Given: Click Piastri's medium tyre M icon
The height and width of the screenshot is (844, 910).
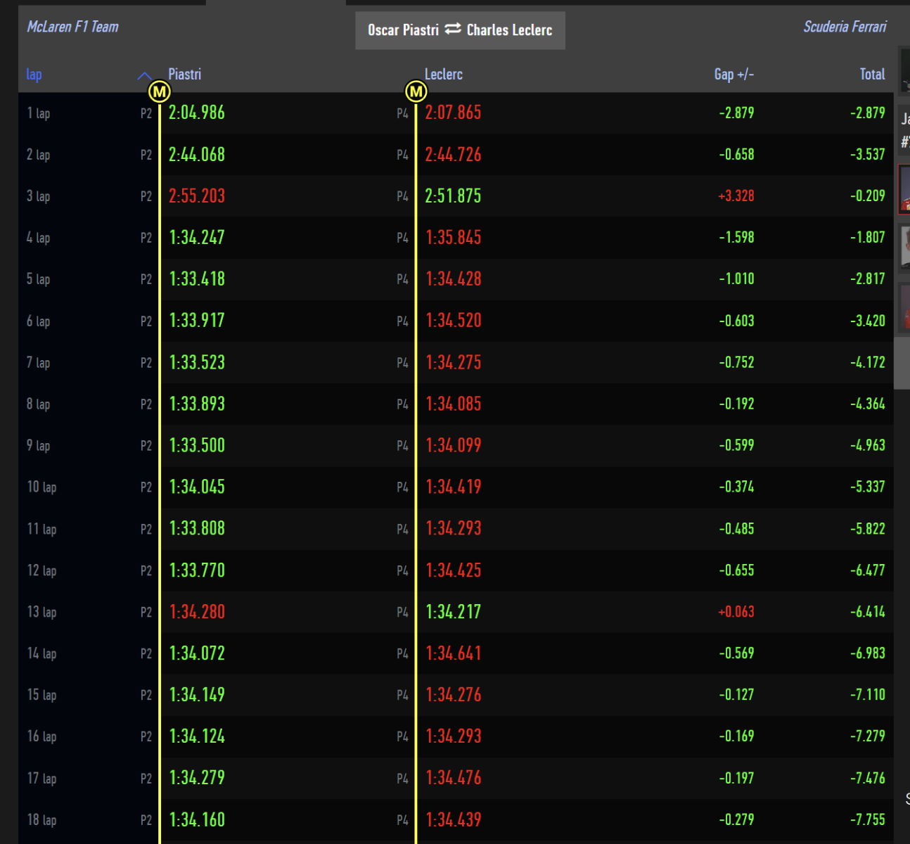Looking at the screenshot, I should point(160,91).
